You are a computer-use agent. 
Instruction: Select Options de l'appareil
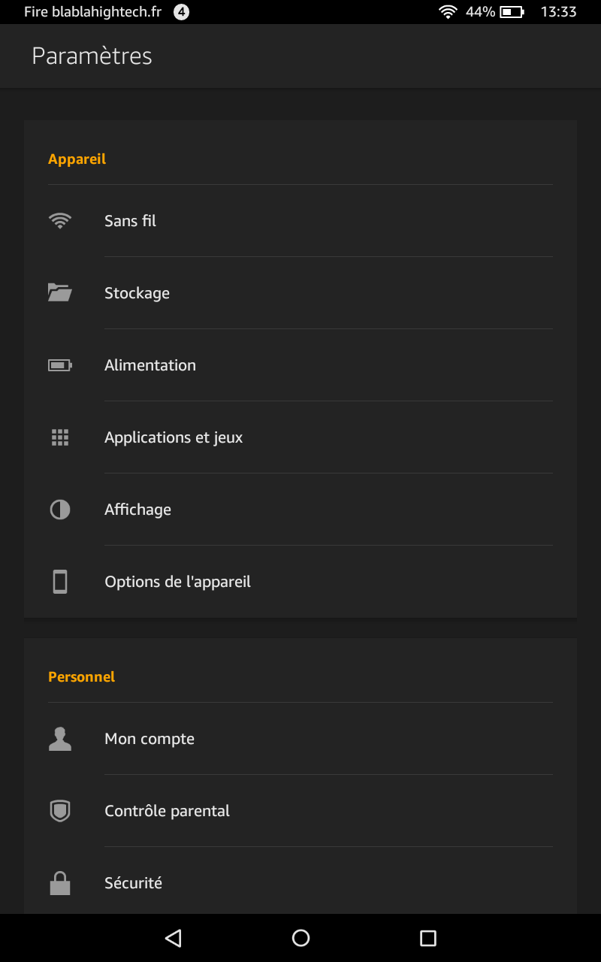177,582
